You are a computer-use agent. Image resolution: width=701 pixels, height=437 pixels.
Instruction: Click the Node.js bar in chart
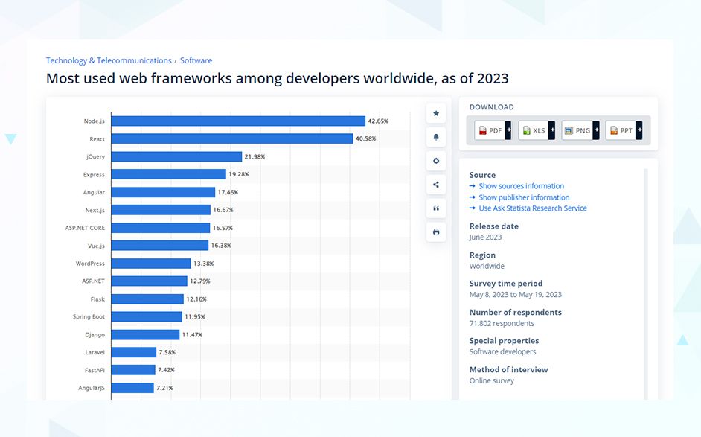pos(238,121)
